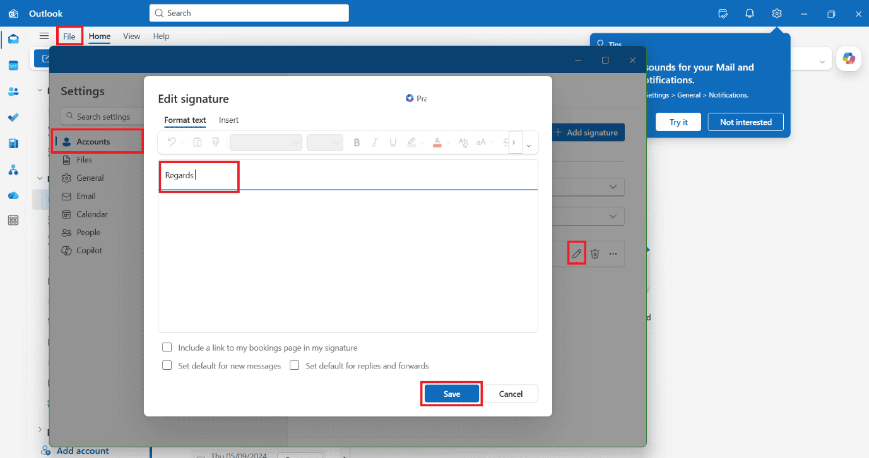Check Set default for new messages

tap(167, 365)
